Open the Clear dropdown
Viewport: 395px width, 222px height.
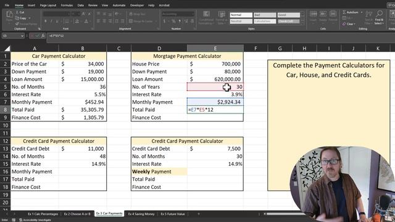349,24
